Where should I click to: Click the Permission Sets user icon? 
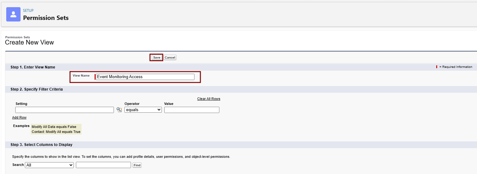tap(13, 14)
